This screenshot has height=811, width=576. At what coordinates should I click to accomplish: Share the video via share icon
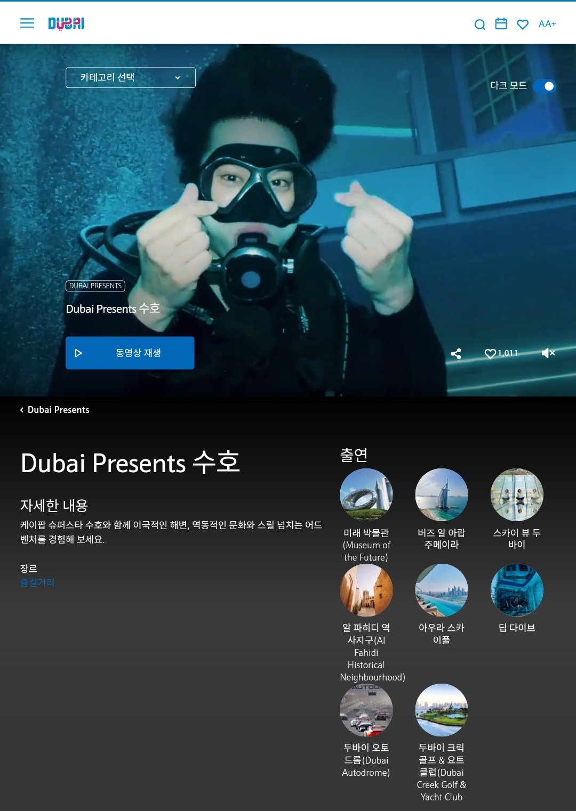pos(456,353)
